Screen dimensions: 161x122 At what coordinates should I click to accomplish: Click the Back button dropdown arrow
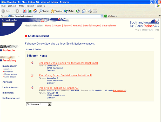[13, 11]
